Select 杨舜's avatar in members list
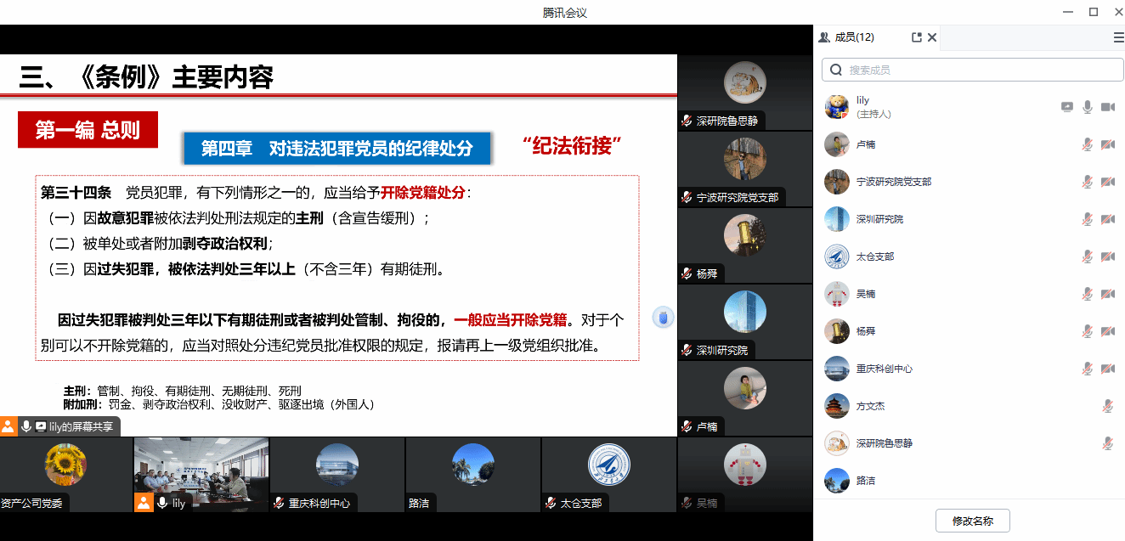This screenshot has width=1125, height=541. (837, 331)
